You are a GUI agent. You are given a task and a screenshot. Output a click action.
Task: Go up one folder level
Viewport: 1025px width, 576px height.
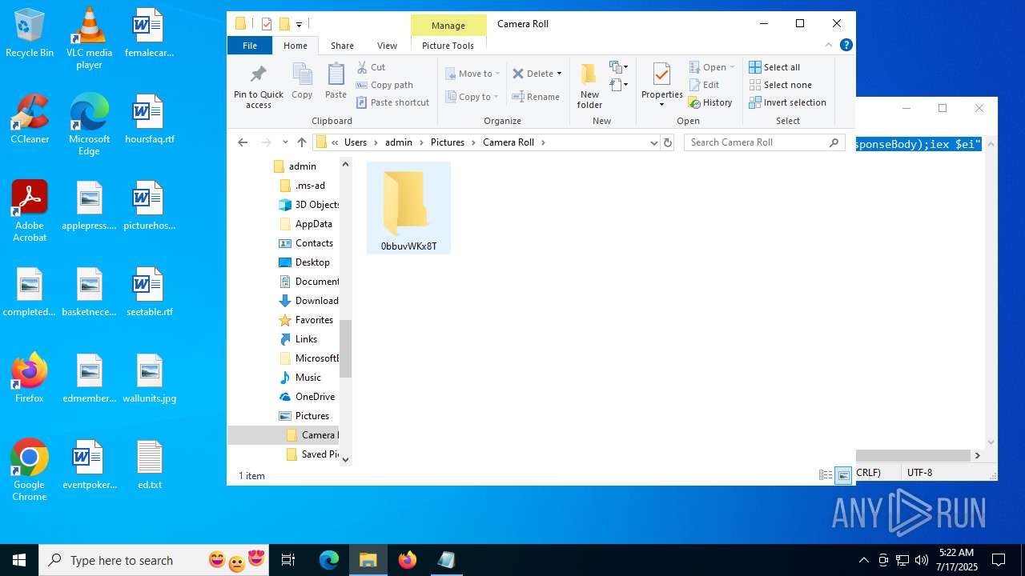[301, 142]
